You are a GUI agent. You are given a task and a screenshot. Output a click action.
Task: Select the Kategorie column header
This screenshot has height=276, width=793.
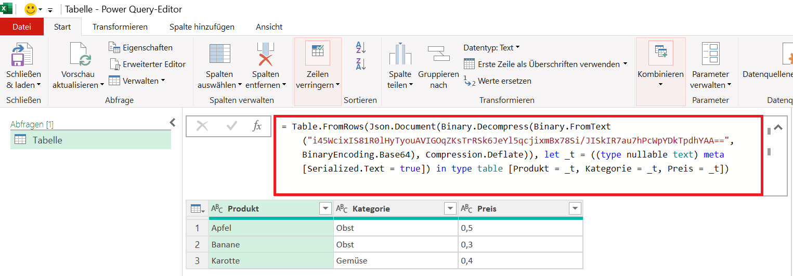[396, 208]
